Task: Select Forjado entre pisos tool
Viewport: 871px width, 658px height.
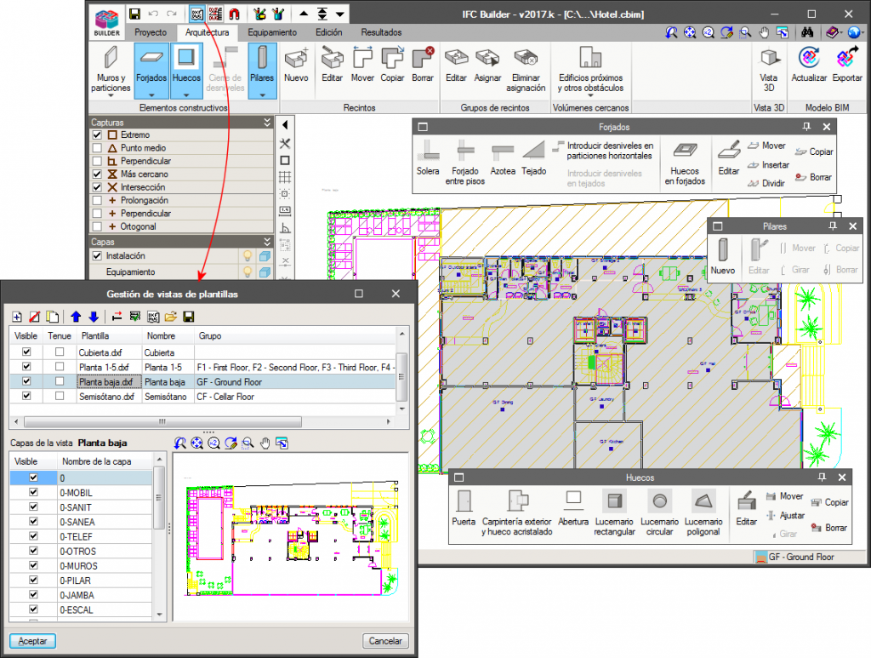Action: pyautogui.click(x=465, y=163)
